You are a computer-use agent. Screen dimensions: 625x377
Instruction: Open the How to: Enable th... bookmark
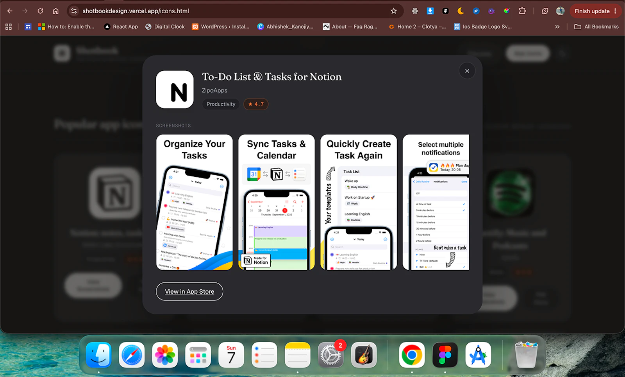pos(66,27)
